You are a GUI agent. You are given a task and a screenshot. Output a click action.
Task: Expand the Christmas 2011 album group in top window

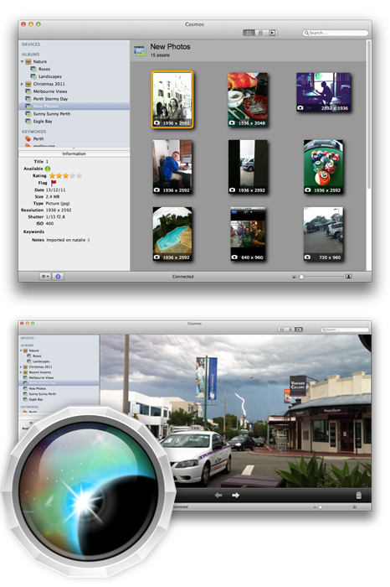coord(22,84)
